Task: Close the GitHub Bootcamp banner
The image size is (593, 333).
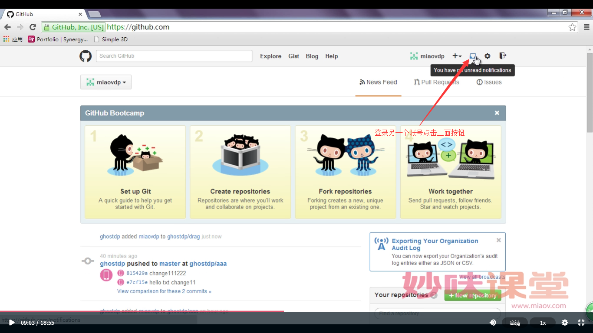Action: point(497,113)
